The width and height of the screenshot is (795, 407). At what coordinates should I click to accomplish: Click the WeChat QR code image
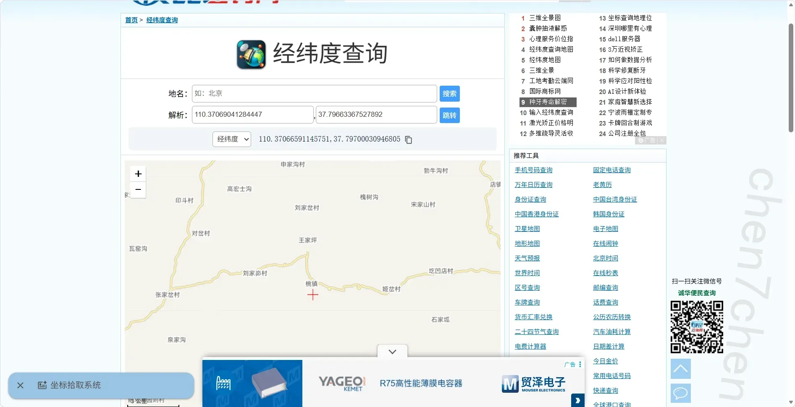pos(697,327)
